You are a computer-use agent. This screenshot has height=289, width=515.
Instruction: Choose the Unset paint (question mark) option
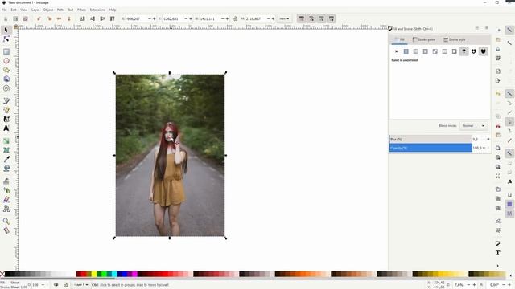[x=463, y=51]
